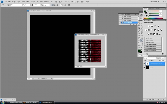Select the Move tool in toolbox

coord(141,24)
